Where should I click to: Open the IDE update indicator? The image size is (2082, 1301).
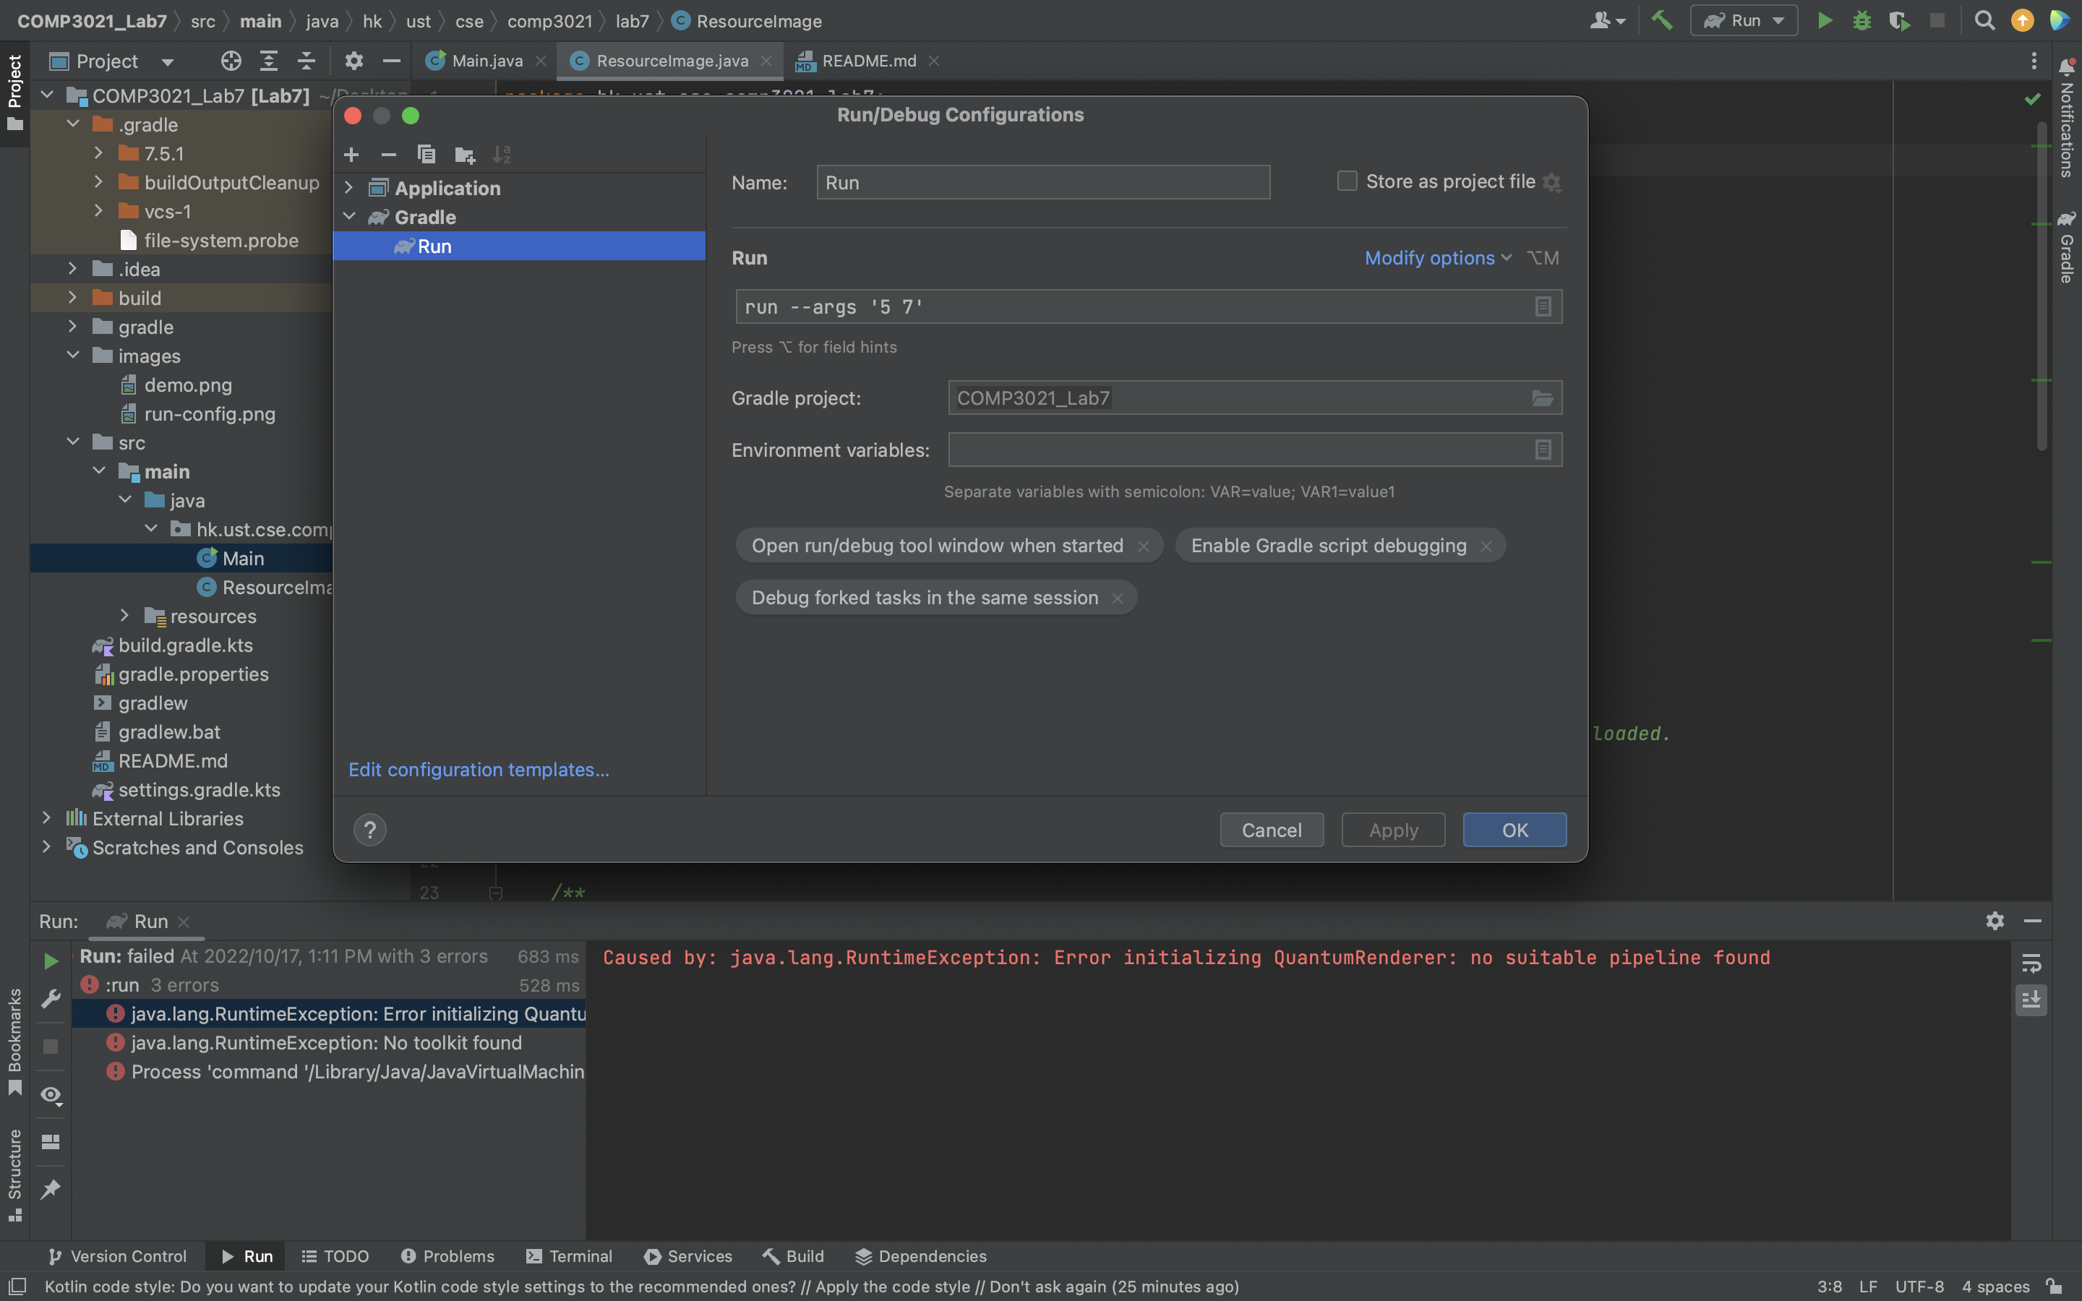[2022, 21]
